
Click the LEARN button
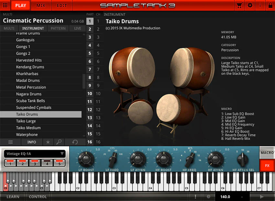(x=13, y=196)
